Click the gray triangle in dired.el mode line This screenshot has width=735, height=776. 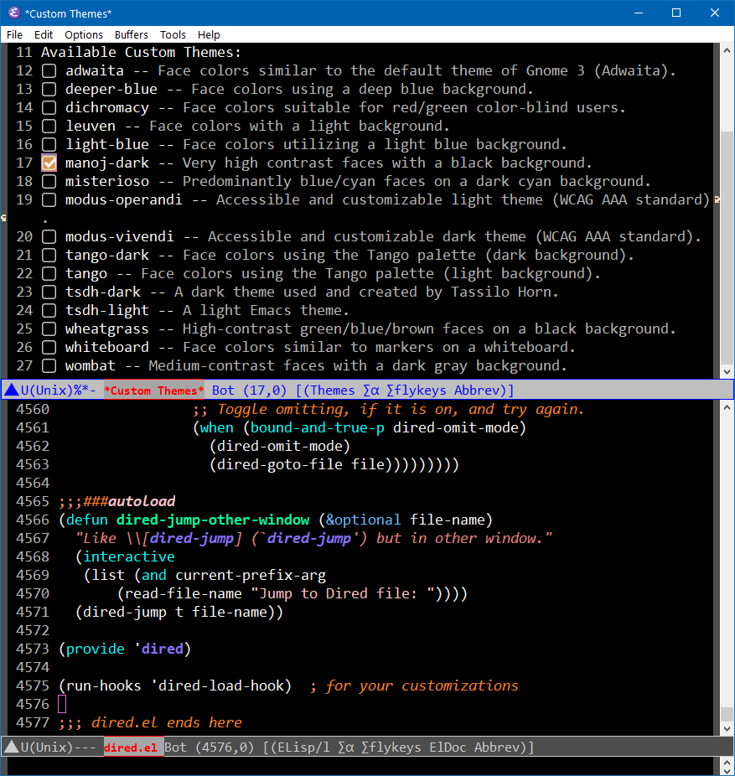[12, 747]
